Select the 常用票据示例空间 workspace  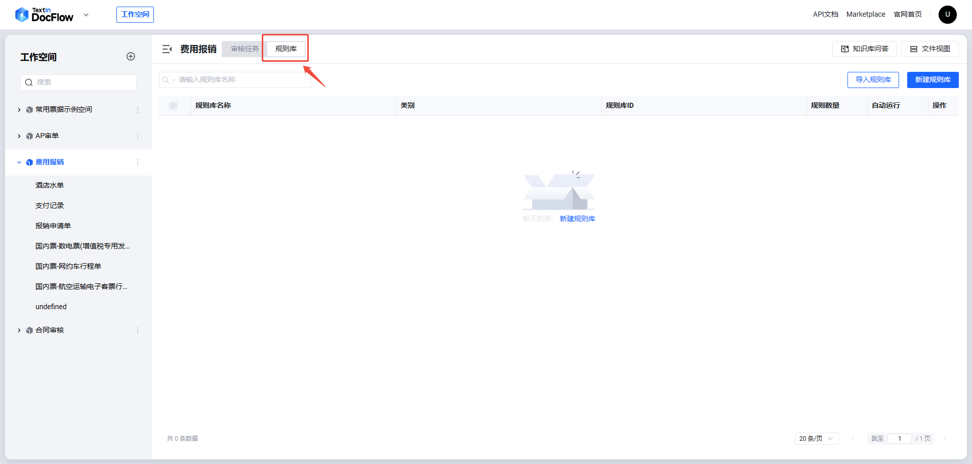pos(64,109)
